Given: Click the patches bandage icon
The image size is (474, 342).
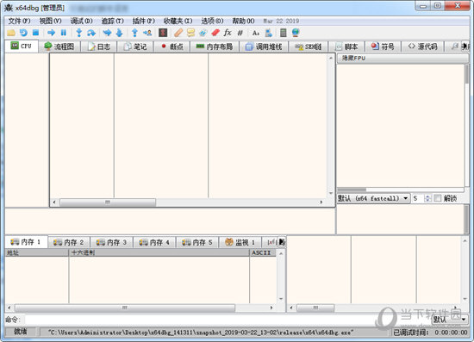Looking at the screenshot, I should 178,33.
